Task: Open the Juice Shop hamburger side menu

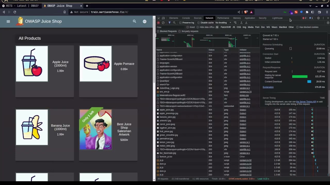Action: click(x=8, y=21)
